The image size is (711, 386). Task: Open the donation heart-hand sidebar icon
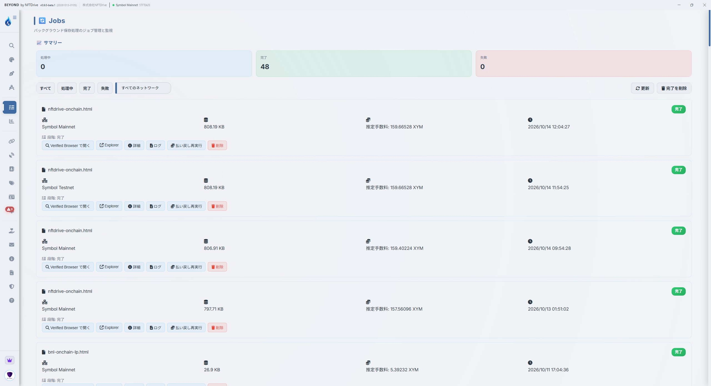[11, 231]
